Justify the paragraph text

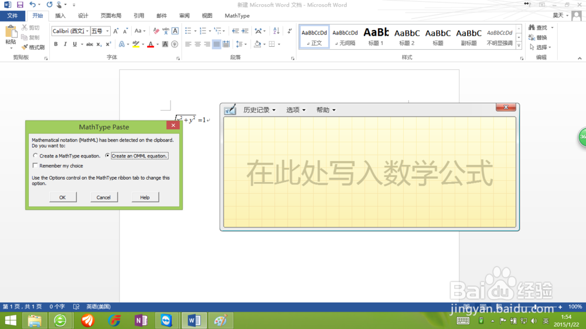tap(216, 44)
